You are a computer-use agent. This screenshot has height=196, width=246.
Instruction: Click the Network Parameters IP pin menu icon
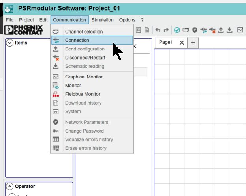click(x=56, y=122)
